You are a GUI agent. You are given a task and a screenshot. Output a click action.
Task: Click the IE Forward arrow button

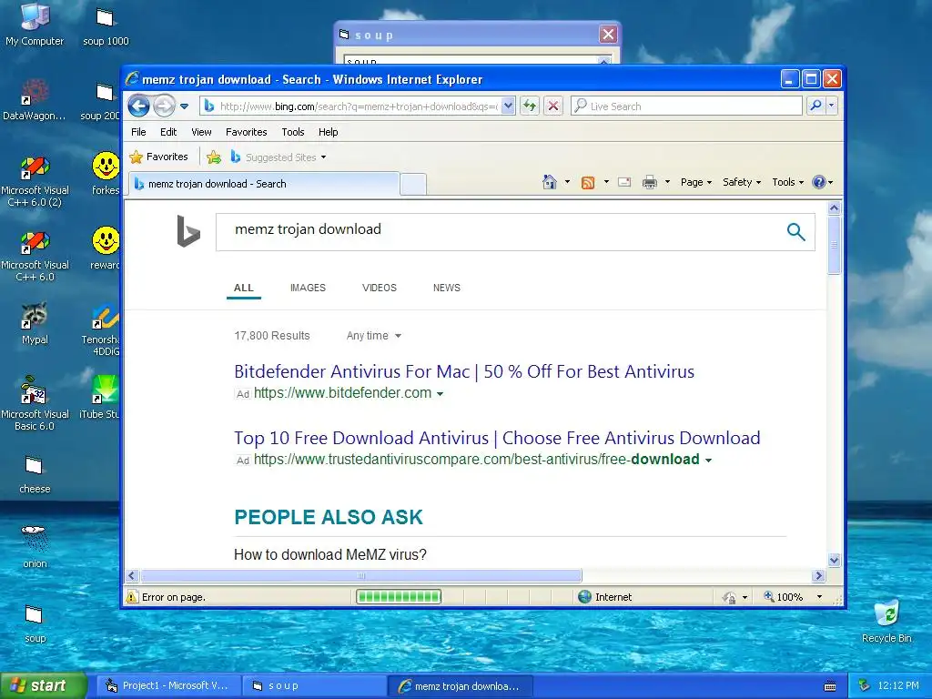coord(164,106)
